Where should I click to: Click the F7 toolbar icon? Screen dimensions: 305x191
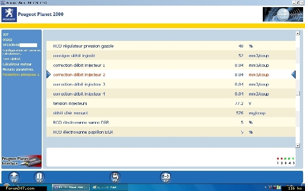tap(166, 177)
